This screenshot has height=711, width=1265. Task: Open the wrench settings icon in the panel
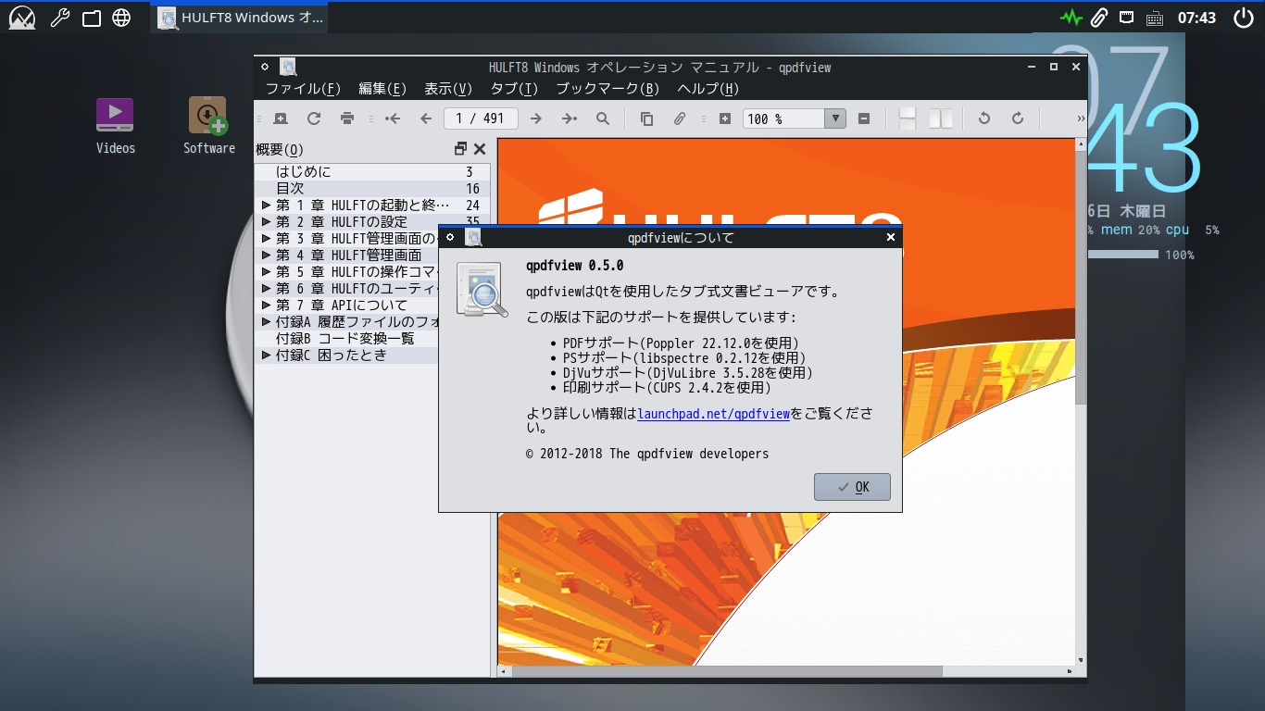[60, 18]
